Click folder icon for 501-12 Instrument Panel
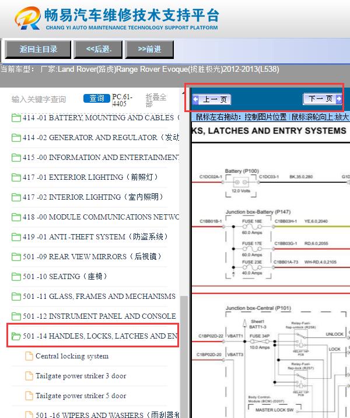Viewport: 350px width, 418px height. click(x=16, y=316)
